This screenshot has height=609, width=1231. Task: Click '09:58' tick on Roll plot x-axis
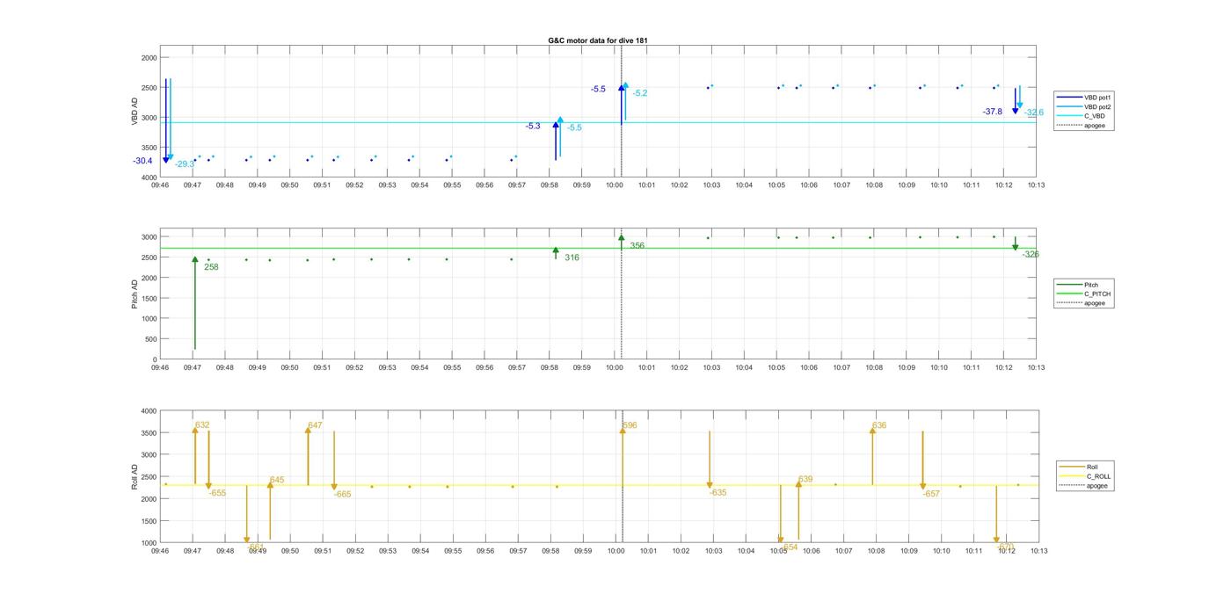pos(550,551)
